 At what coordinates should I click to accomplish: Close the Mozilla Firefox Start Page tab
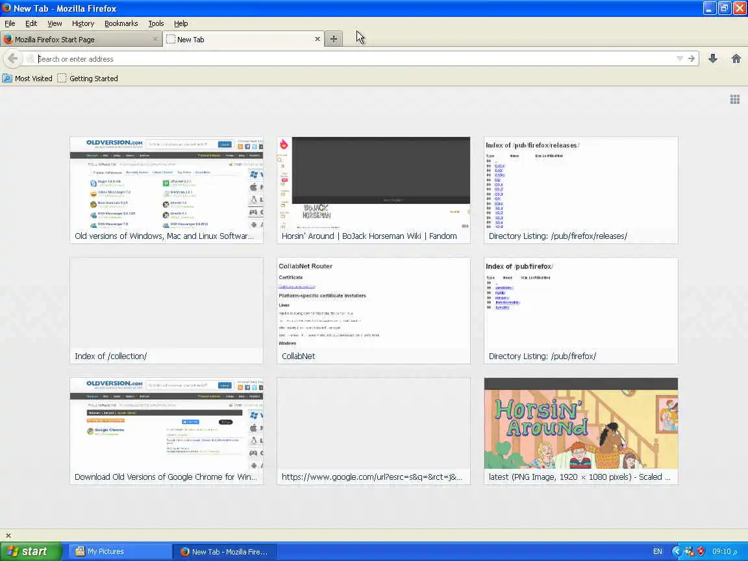click(x=155, y=39)
